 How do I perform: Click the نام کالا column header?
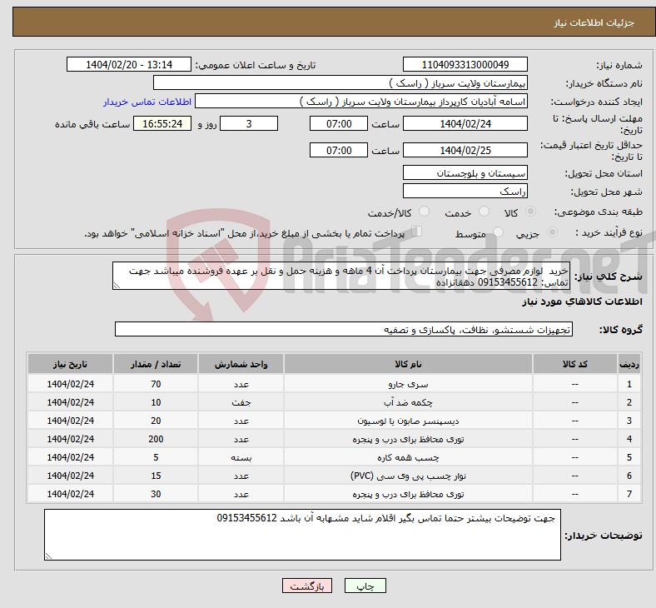408,364
